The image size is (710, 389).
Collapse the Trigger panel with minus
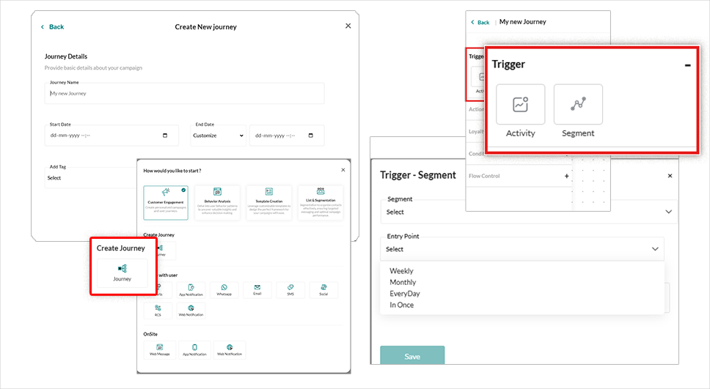687,65
